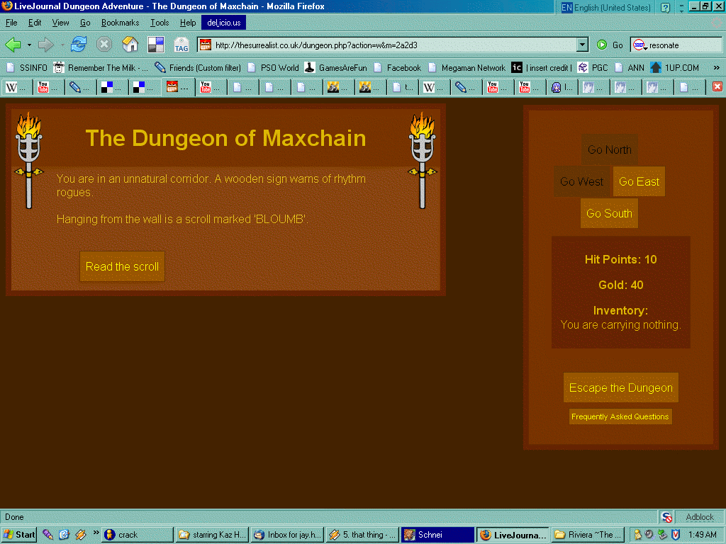Click the browser Back arrow button
The image size is (726, 544).
[13, 45]
